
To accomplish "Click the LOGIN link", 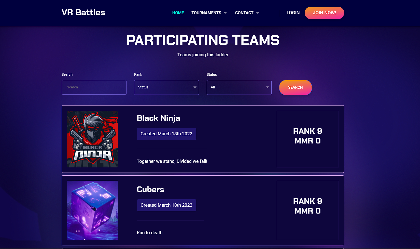I will coord(293,13).
